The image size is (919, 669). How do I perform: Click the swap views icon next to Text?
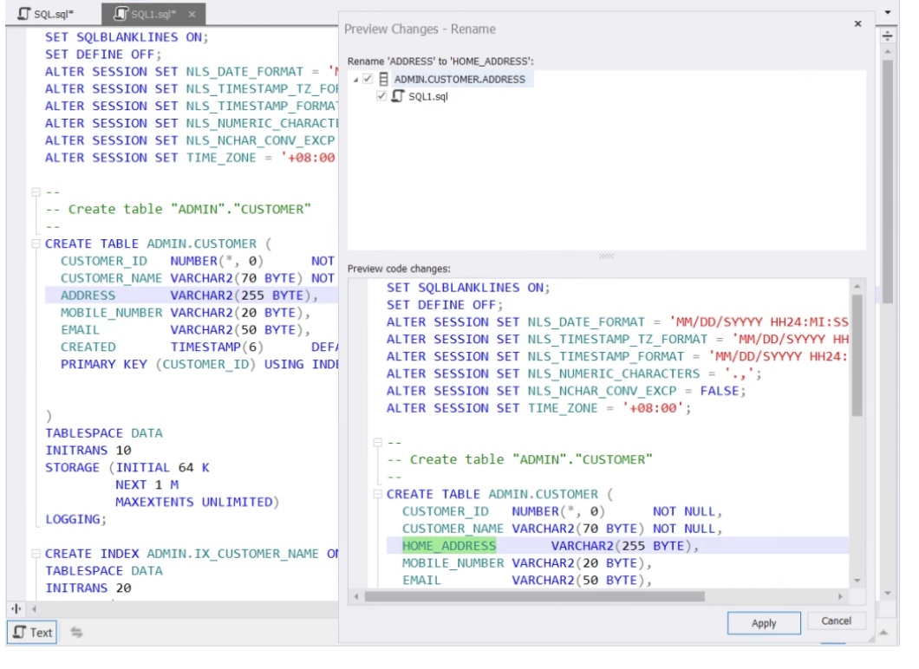tap(76, 632)
